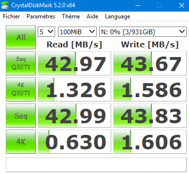Start the Seq Q32T1 benchmark

pos(21,63)
